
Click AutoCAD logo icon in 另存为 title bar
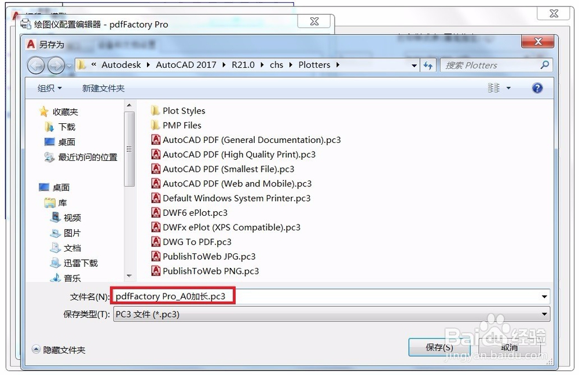[x=31, y=45]
